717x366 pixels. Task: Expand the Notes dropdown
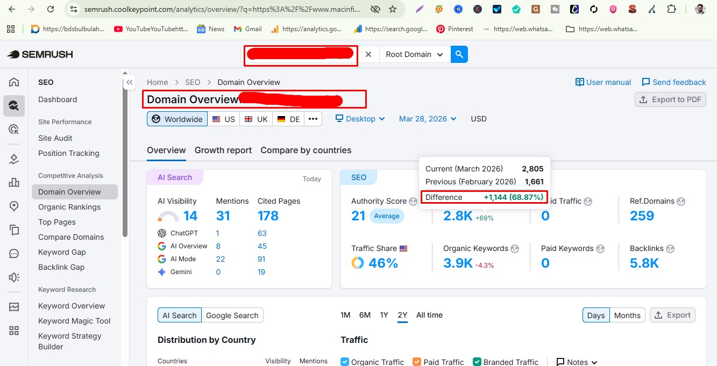coord(576,361)
